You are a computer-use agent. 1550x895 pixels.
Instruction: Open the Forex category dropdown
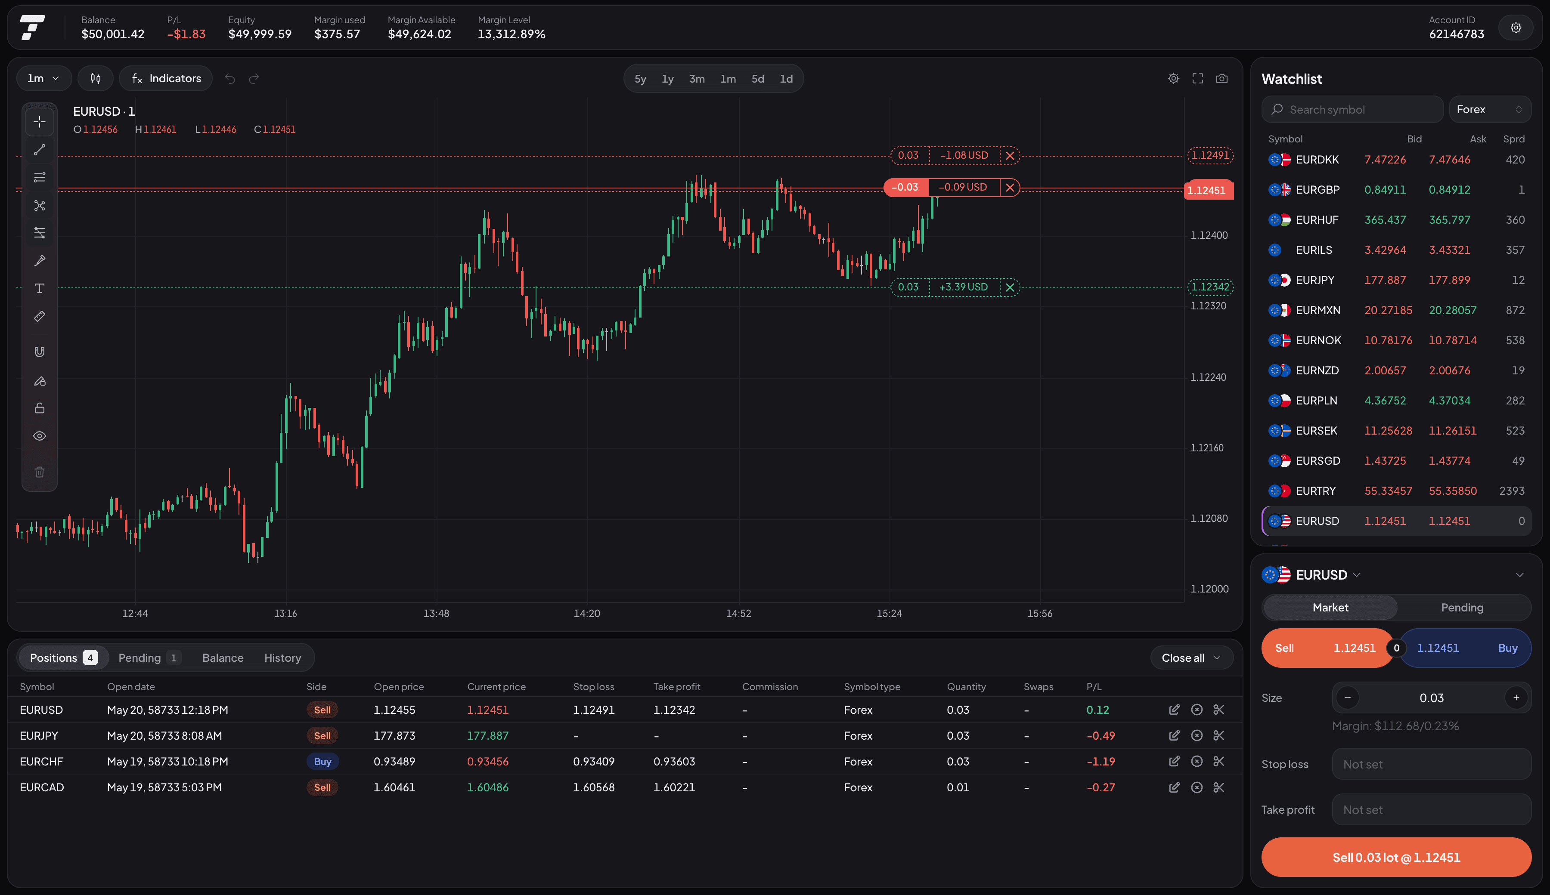pos(1490,109)
